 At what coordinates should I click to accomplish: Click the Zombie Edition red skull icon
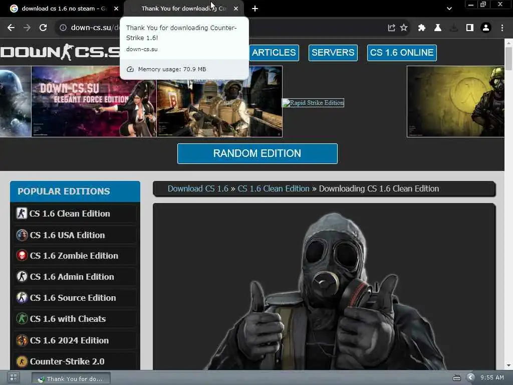click(x=22, y=255)
